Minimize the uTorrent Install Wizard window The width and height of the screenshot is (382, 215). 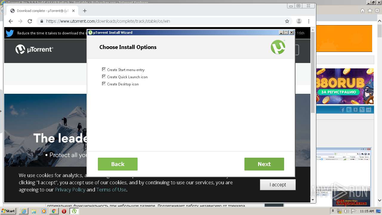(x=281, y=33)
